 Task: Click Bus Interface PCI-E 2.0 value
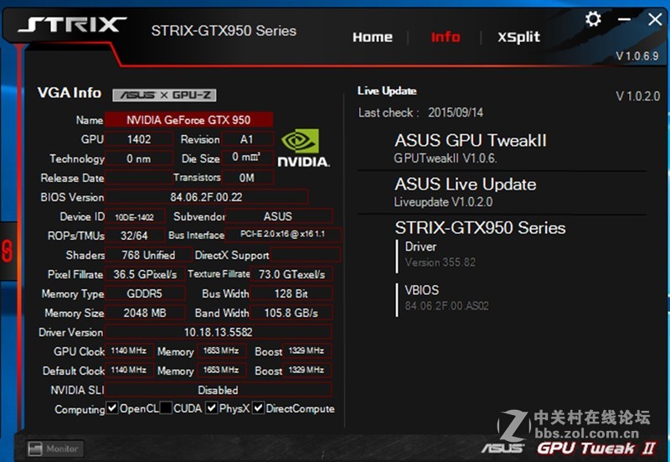tap(283, 234)
